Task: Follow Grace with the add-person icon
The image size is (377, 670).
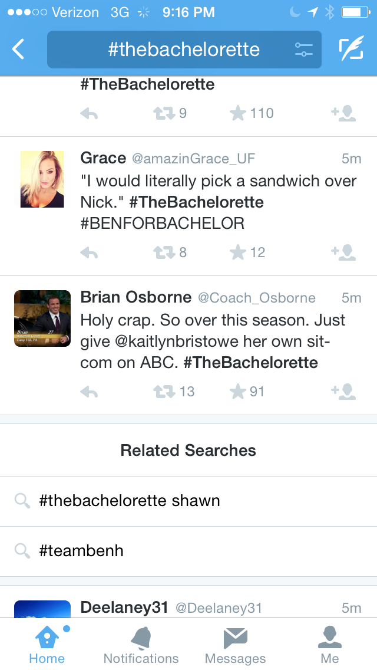Action: (343, 253)
